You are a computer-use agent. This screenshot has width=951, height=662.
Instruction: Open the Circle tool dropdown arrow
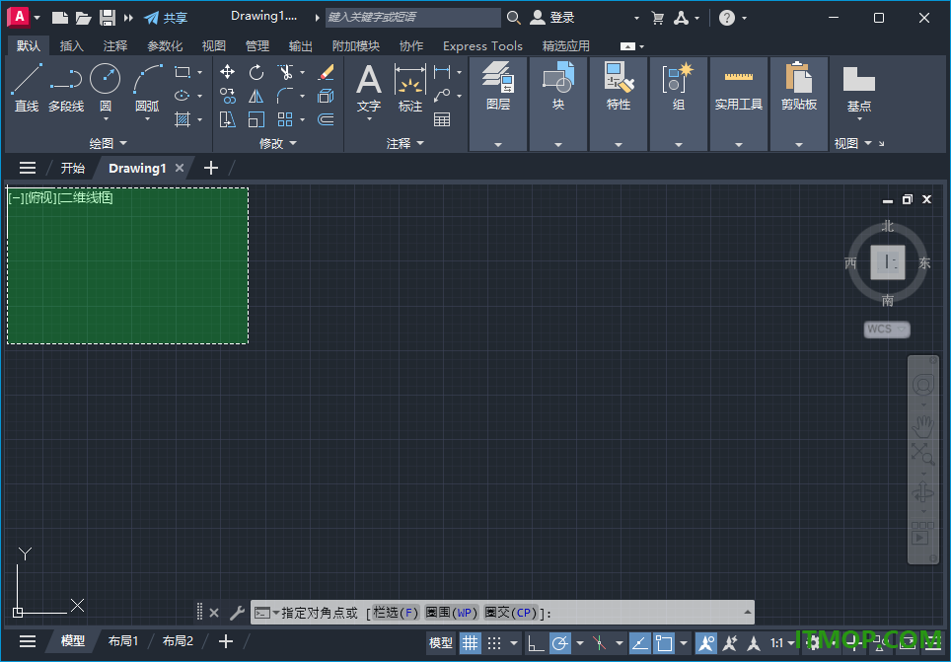coord(106,119)
